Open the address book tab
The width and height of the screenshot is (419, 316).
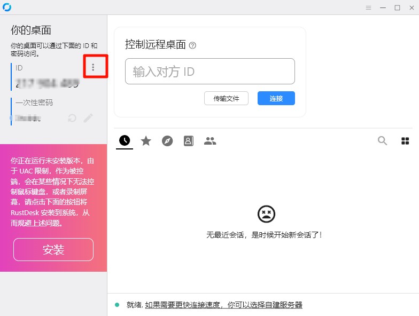(189, 141)
